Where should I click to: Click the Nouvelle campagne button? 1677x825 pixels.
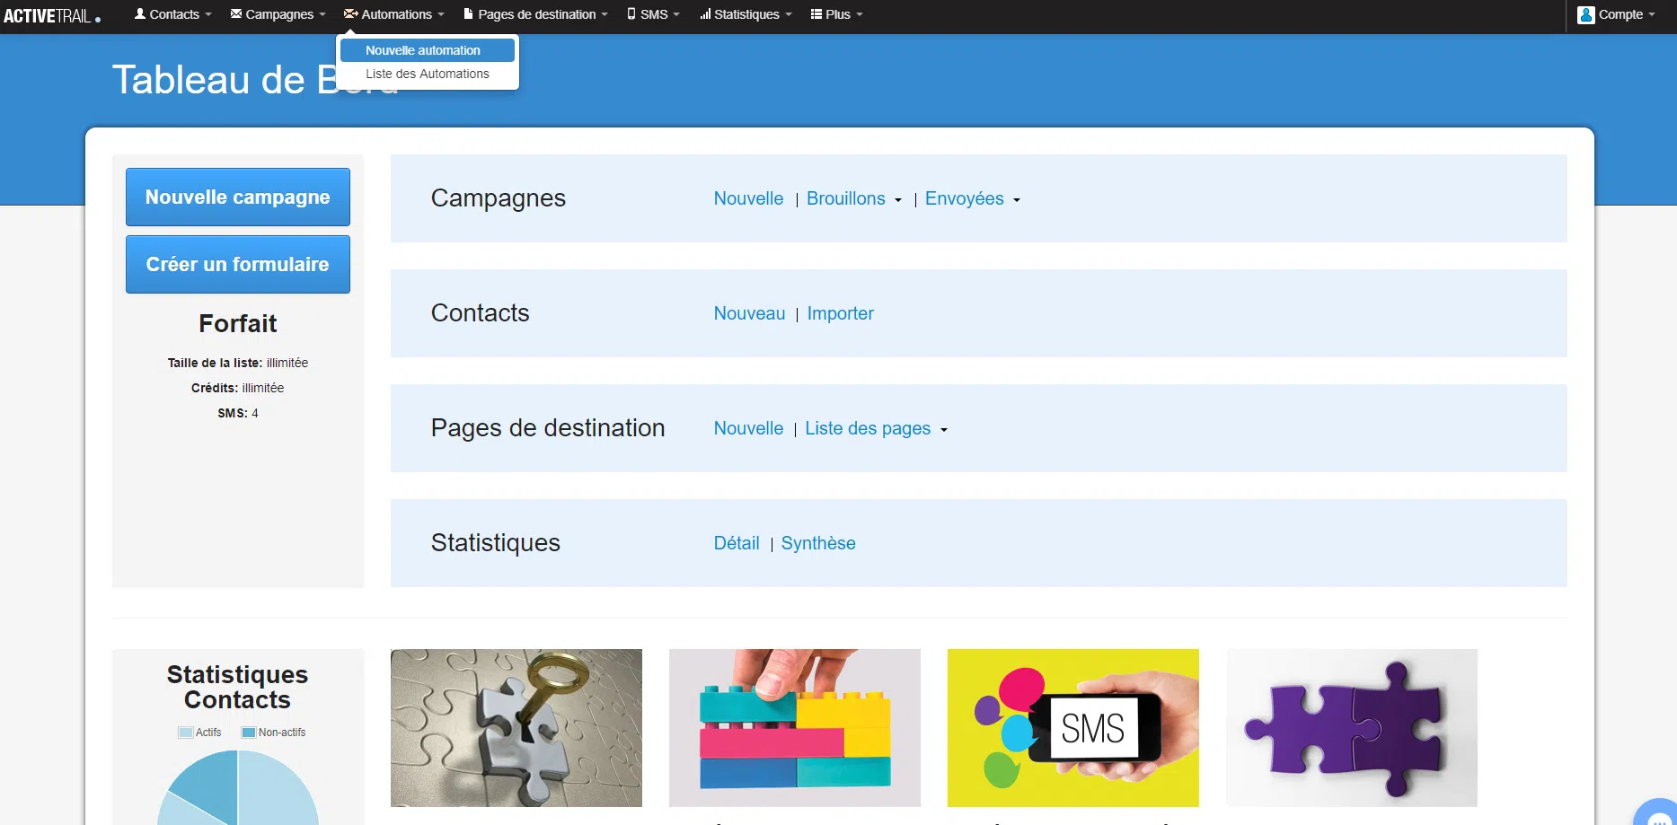point(238,197)
